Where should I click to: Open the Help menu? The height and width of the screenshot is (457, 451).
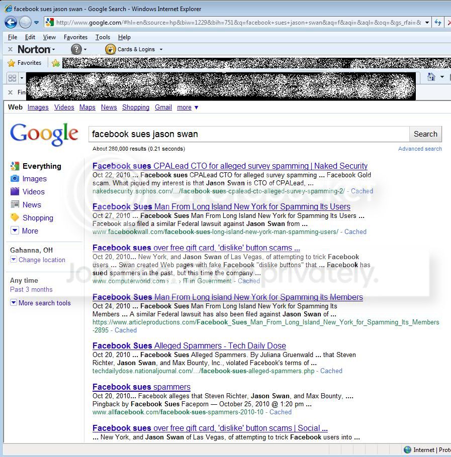124,37
